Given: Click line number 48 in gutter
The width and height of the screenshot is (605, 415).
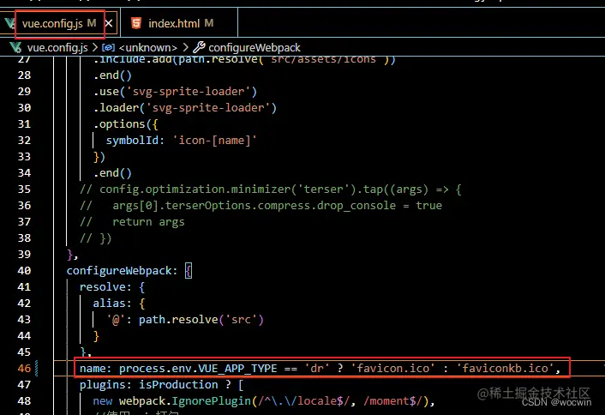Looking at the screenshot, I should (24, 400).
